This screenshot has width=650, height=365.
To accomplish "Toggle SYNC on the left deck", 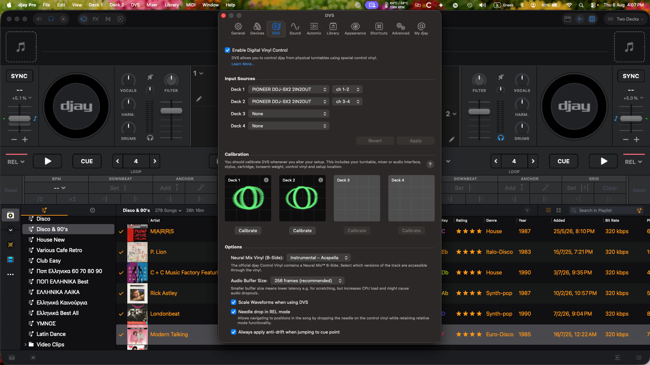I will pos(19,76).
